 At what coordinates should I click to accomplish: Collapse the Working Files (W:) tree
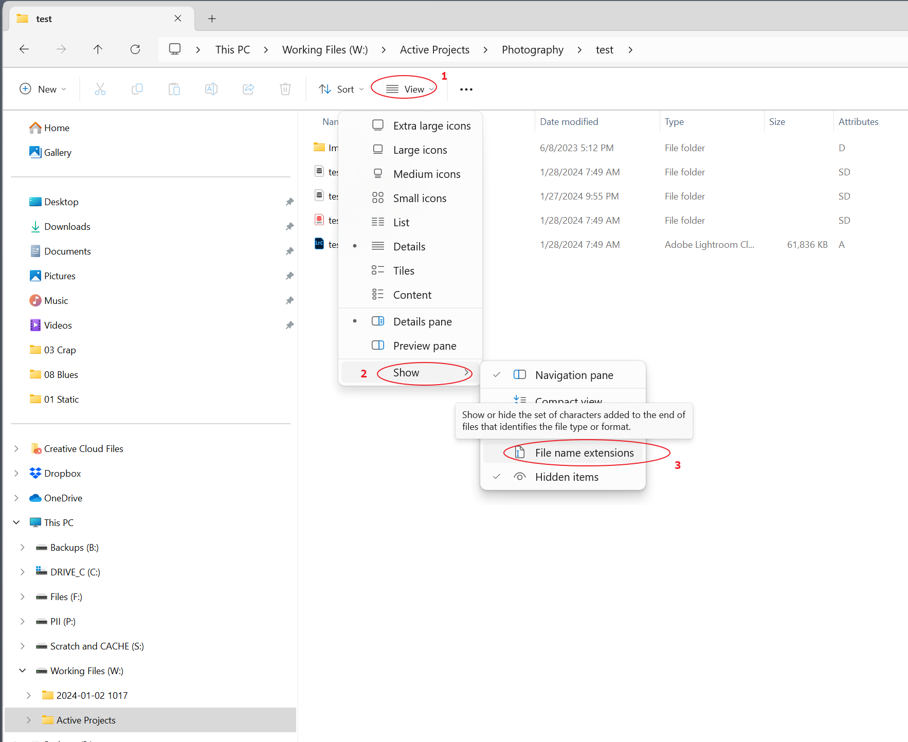[22, 671]
